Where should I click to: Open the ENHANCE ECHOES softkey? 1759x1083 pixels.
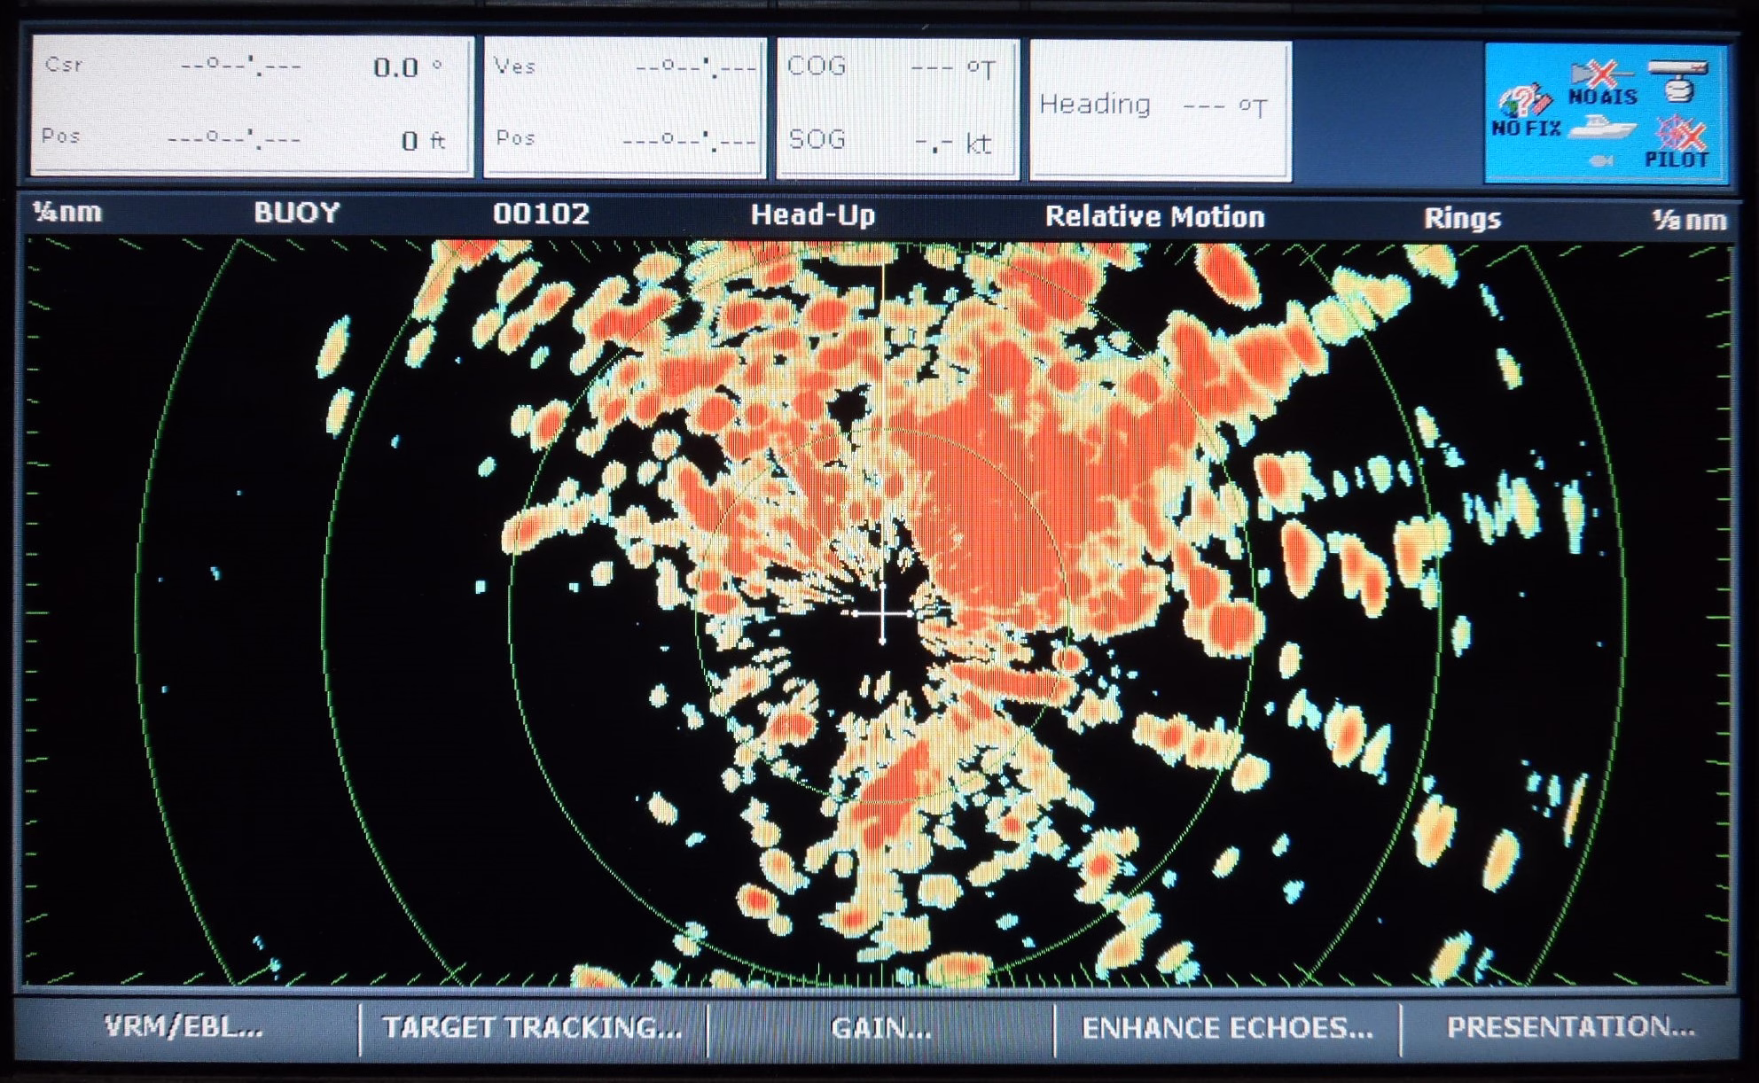point(1228,1028)
